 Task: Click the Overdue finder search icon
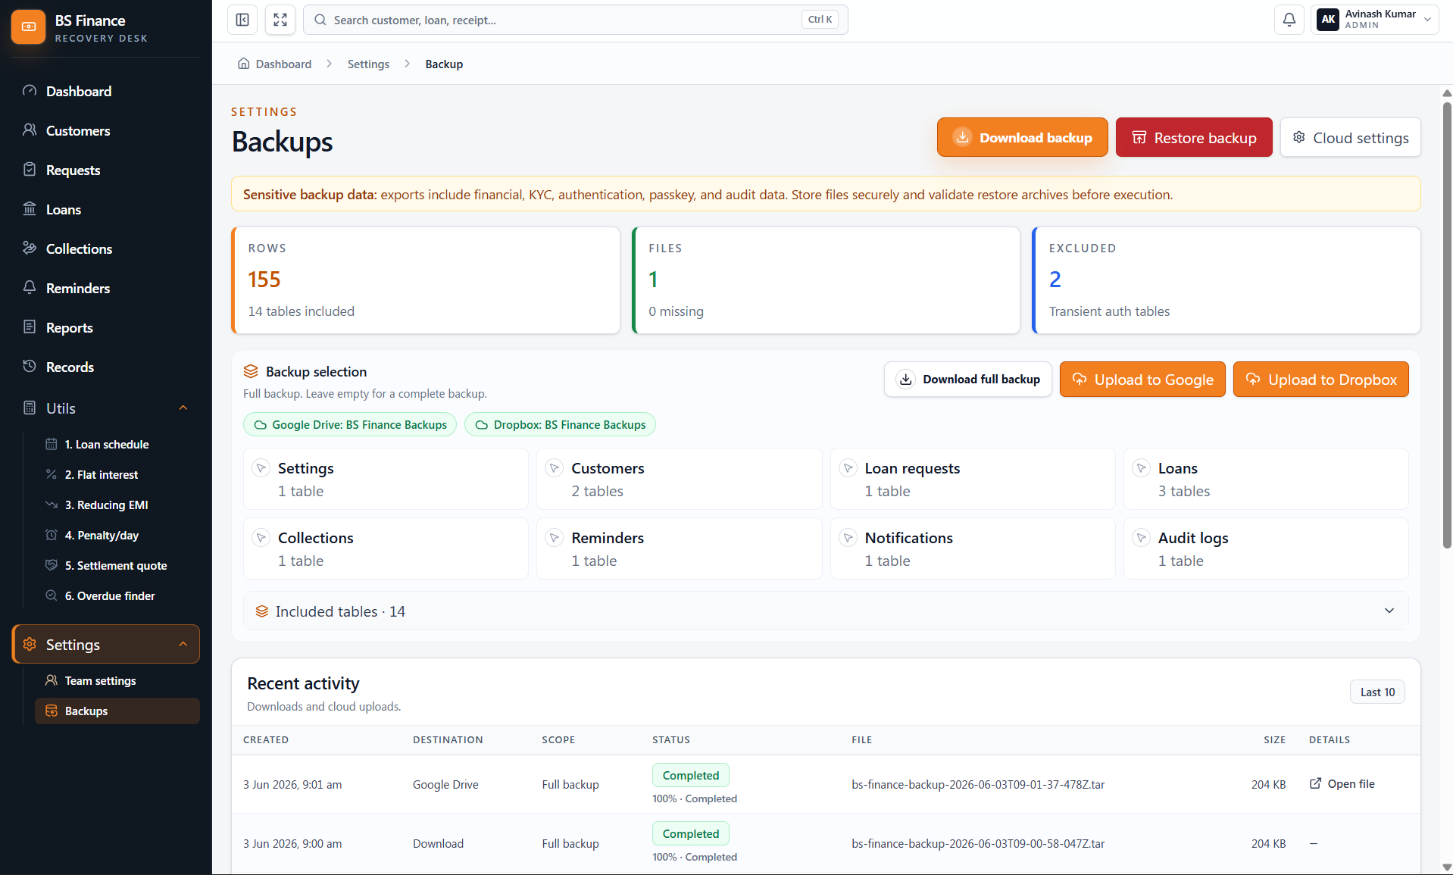[52, 595]
